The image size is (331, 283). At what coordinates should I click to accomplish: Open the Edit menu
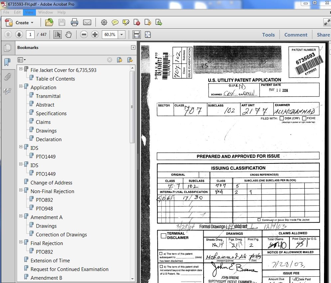tap(17, 12)
